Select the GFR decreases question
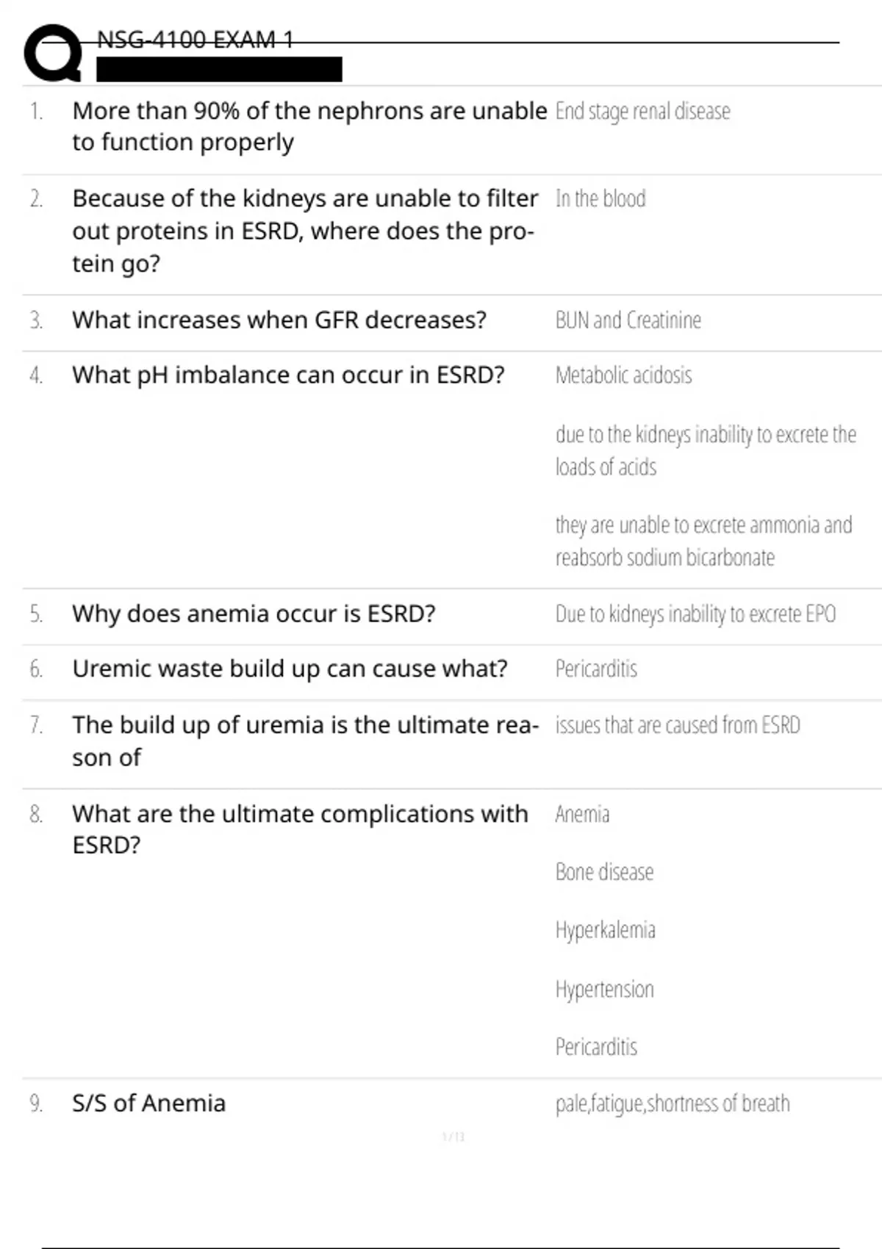This screenshot has height=1249, width=882. pos(279,320)
